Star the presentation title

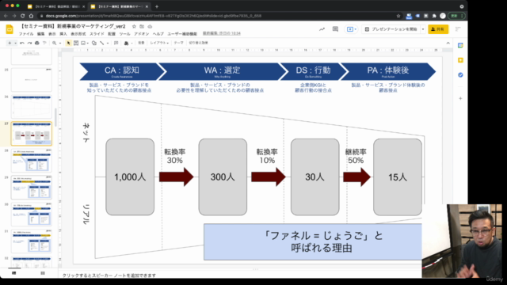(x=134, y=26)
